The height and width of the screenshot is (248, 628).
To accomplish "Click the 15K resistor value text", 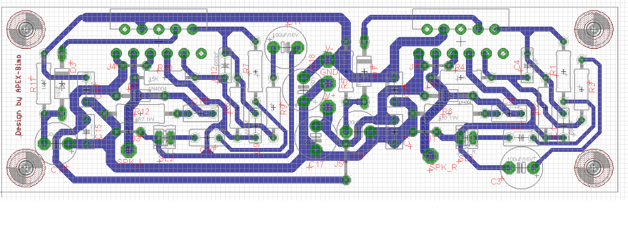I will point(154,78).
